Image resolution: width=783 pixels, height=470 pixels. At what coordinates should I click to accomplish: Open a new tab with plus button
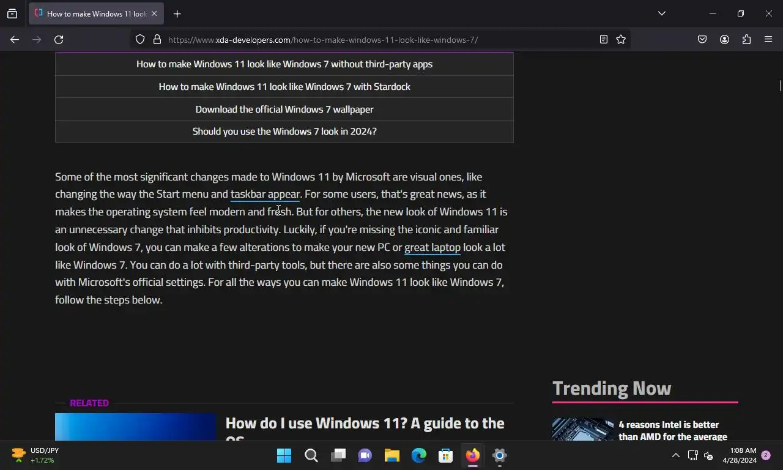pos(177,13)
